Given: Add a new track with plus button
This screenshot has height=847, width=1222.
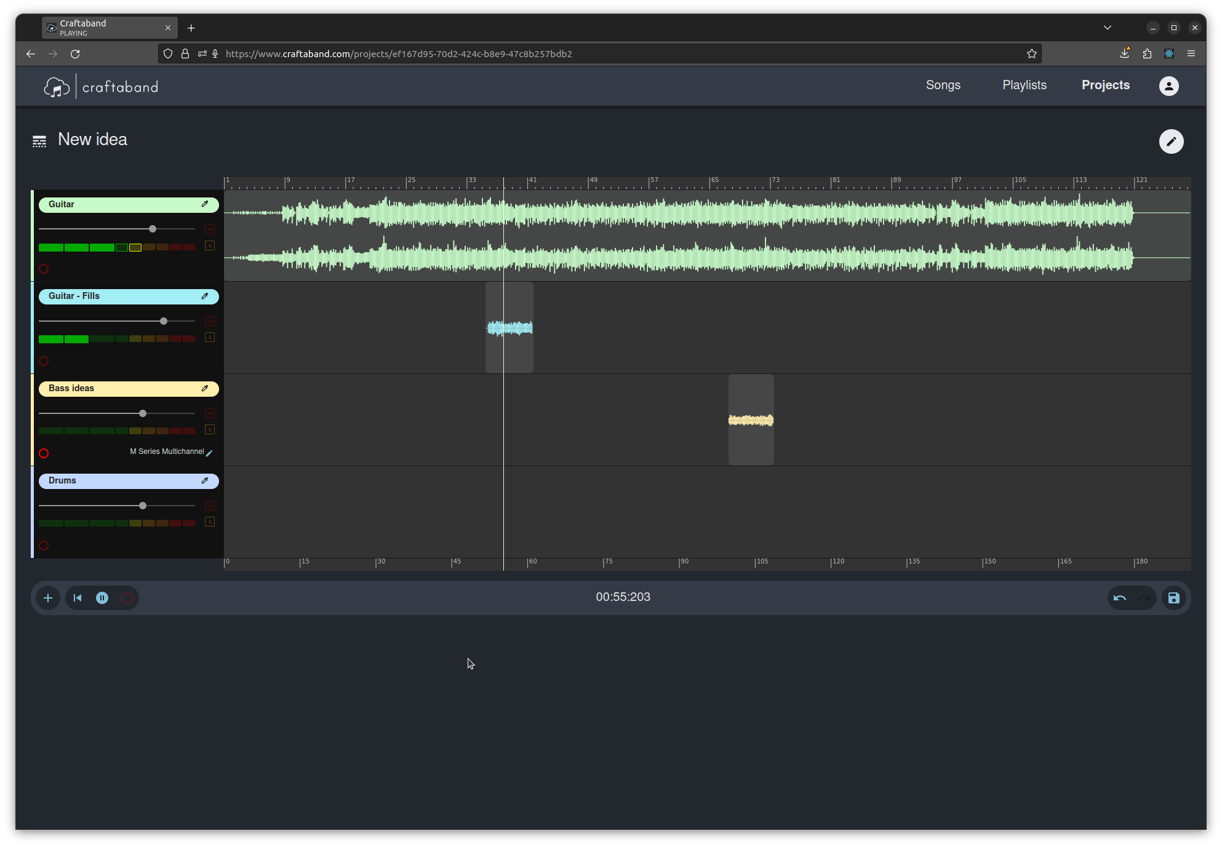Looking at the screenshot, I should [x=48, y=598].
